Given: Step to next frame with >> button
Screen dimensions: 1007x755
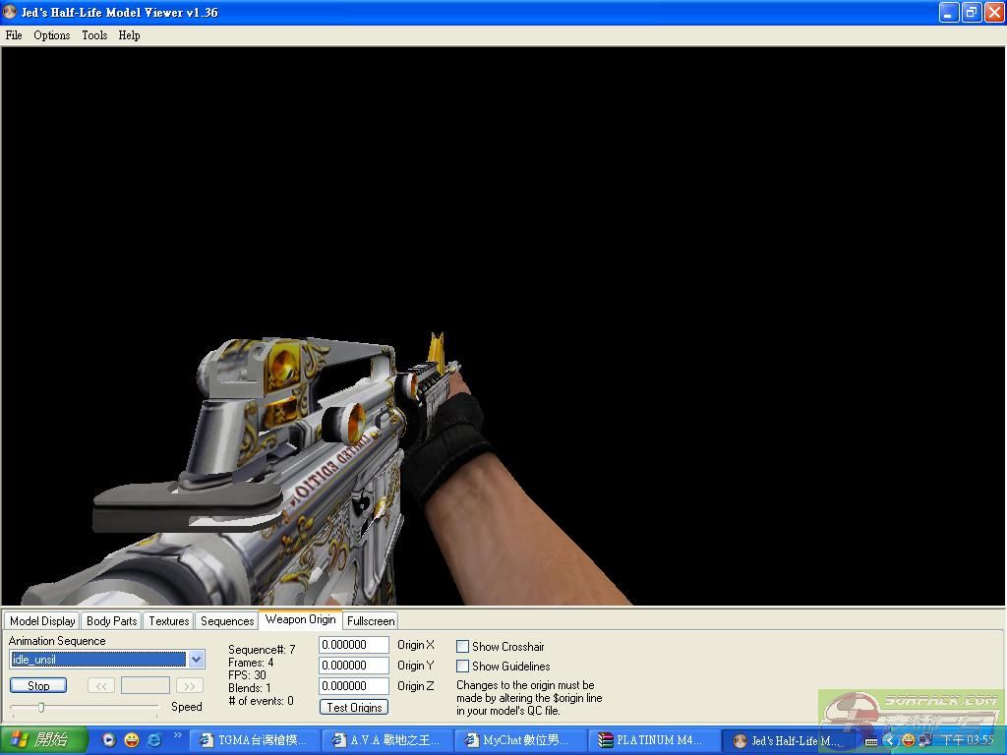Looking at the screenshot, I should (190, 685).
